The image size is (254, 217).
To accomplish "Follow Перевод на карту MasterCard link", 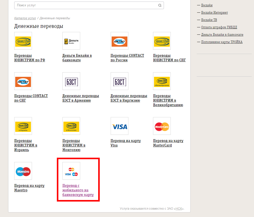I will pos(168,143).
